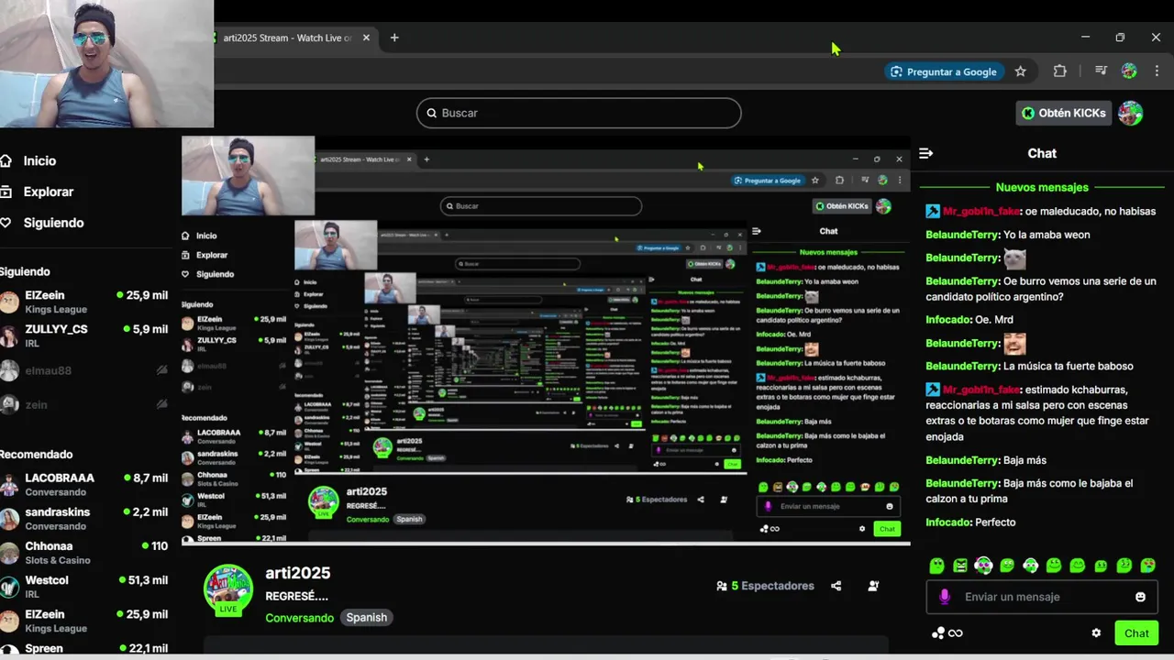Open channel points icon beside infinity symbol

click(937, 633)
